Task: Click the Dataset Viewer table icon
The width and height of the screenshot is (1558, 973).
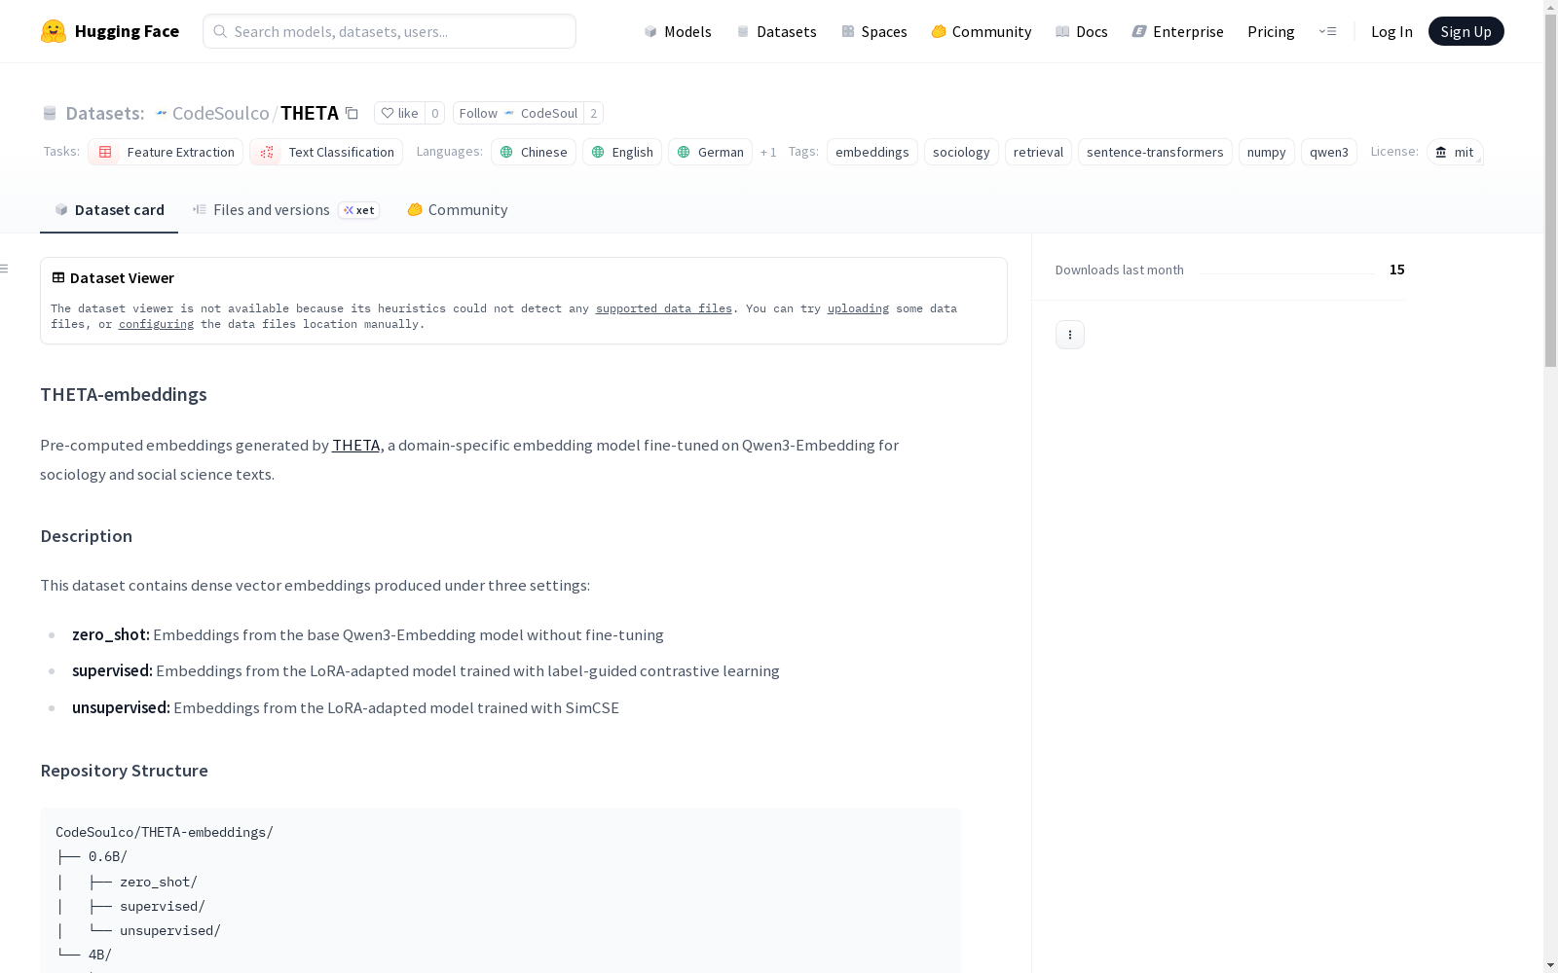Action: coord(58,277)
